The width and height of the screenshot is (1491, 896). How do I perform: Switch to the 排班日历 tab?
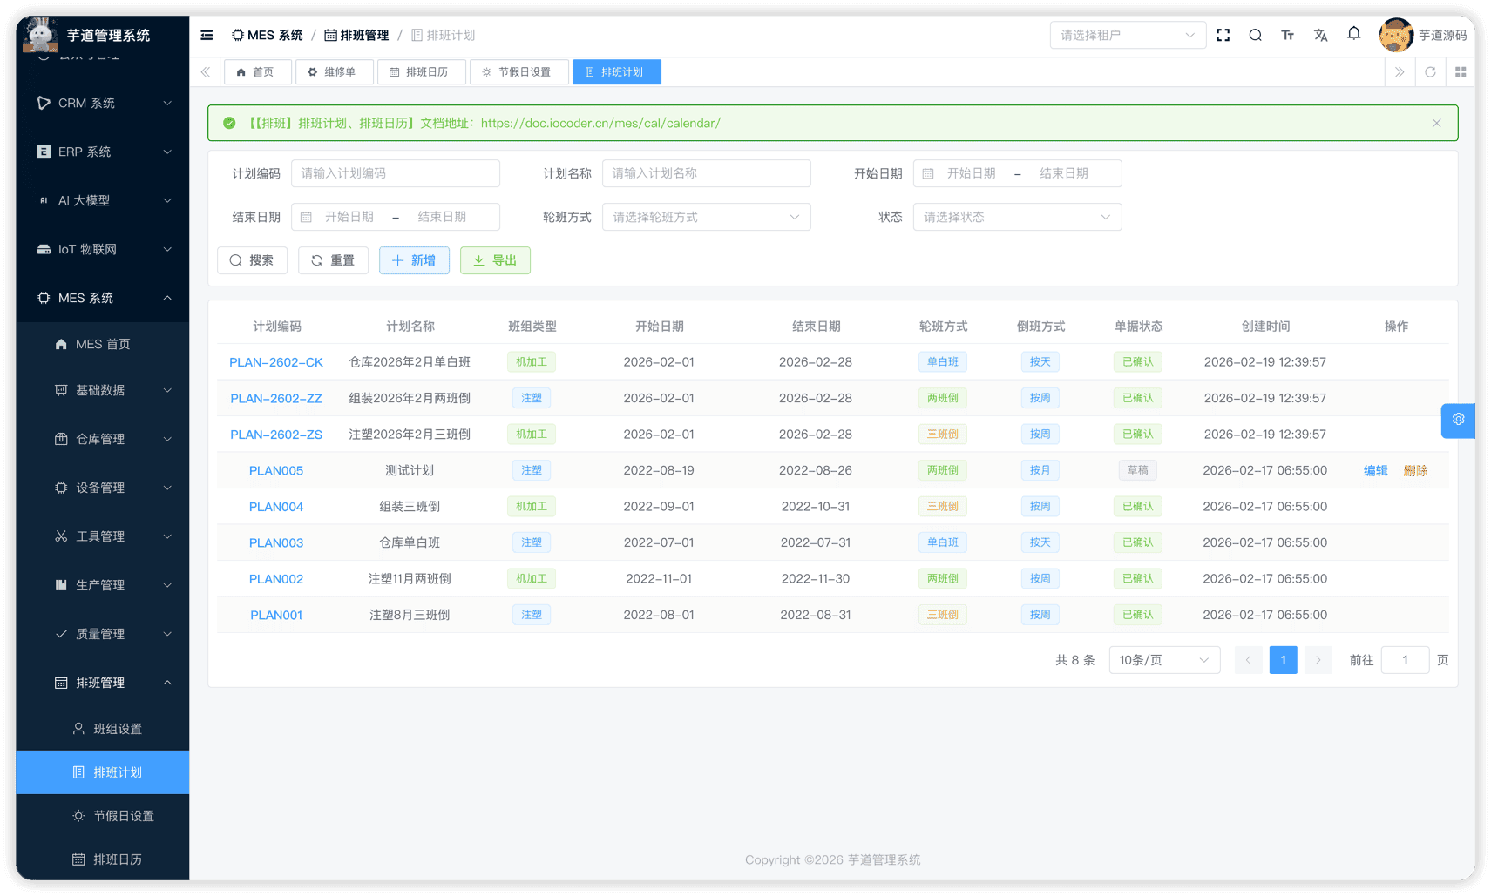(x=421, y=71)
